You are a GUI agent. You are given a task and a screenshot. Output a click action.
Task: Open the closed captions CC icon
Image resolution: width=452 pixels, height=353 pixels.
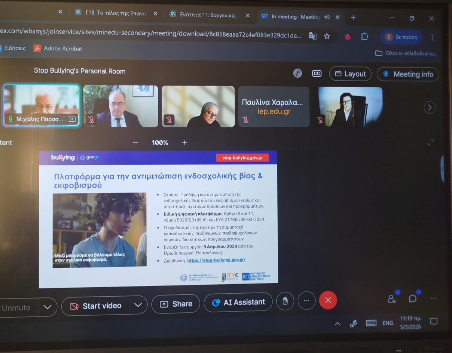click(317, 74)
